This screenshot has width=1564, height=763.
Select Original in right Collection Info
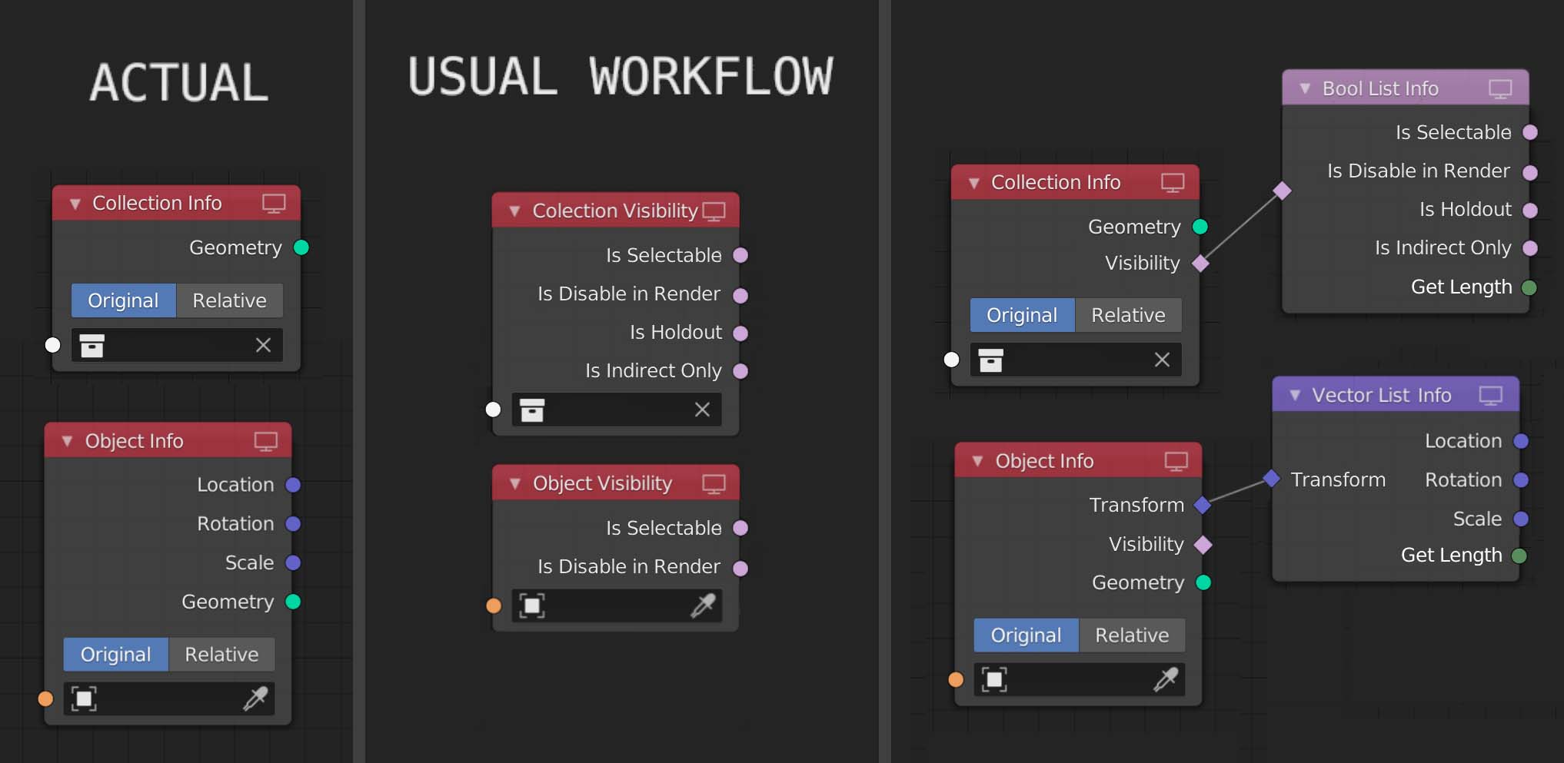(x=1023, y=315)
